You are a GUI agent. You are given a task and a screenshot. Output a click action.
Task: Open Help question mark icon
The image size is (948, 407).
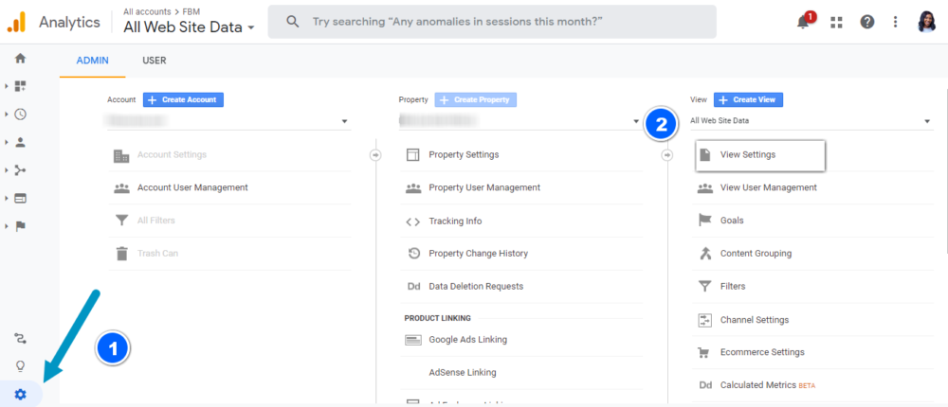(x=867, y=23)
